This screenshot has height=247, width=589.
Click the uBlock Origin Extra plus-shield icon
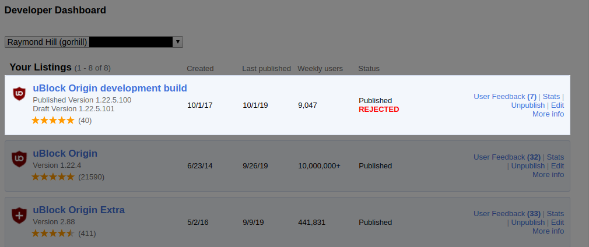click(x=19, y=215)
